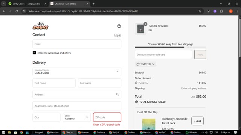Open the Windows Start menu
The height and width of the screenshot is (135, 241).
tap(3, 132)
